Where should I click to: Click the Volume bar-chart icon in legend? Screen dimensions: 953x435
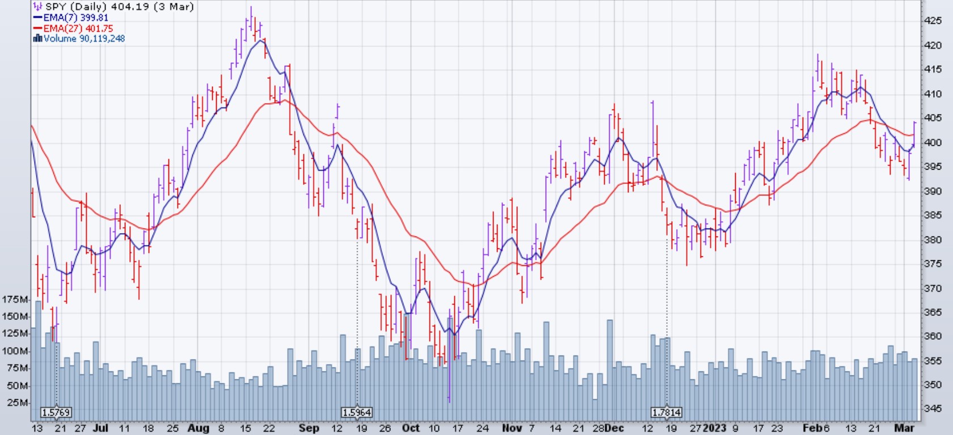tap(37, 39)
